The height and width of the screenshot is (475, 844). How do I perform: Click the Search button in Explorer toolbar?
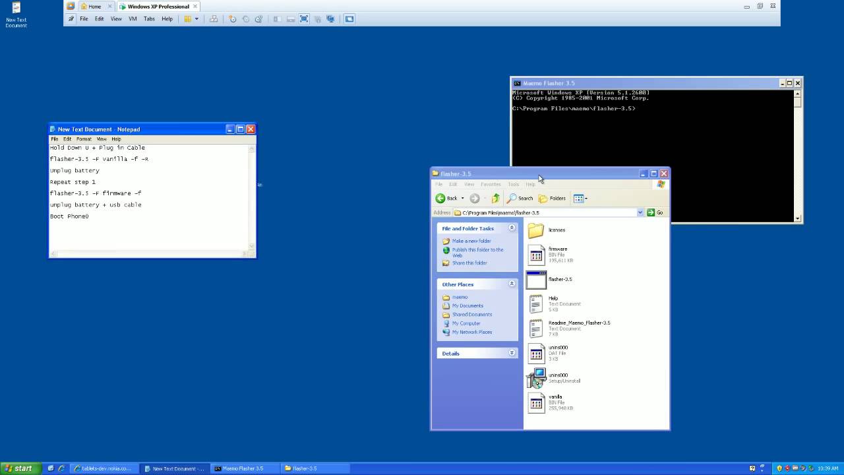pos(520,198)
